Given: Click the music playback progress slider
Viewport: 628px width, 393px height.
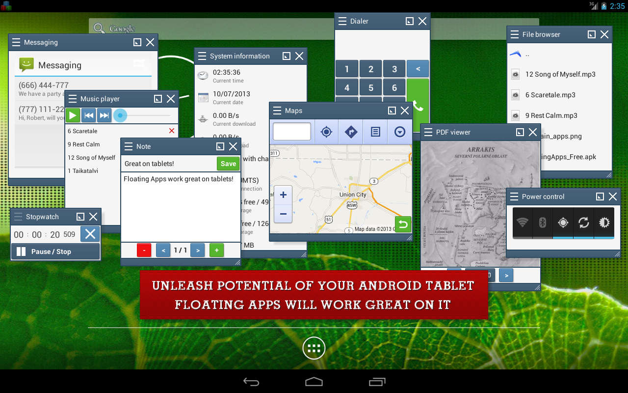Looking at the screenshot, I should tap(120, 116).
